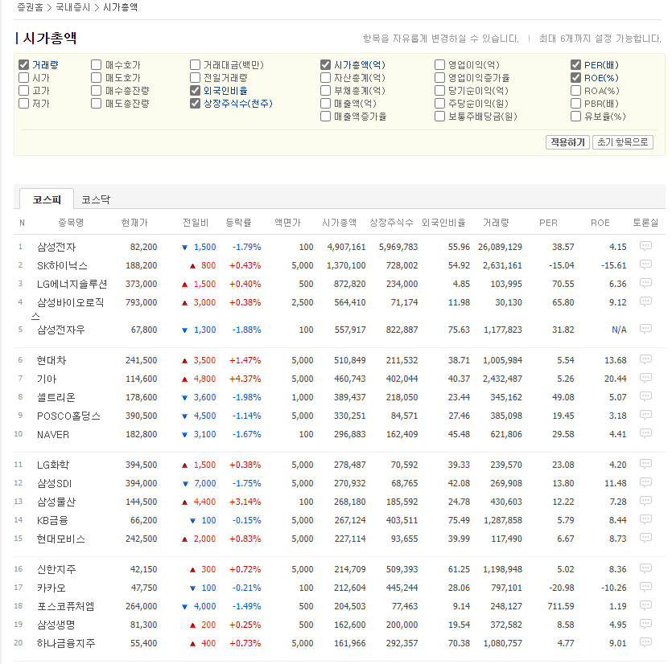Uncheck the ROE(%) checkbox
The width and height of the screenshot is (672, 664).
coord(575,78)
